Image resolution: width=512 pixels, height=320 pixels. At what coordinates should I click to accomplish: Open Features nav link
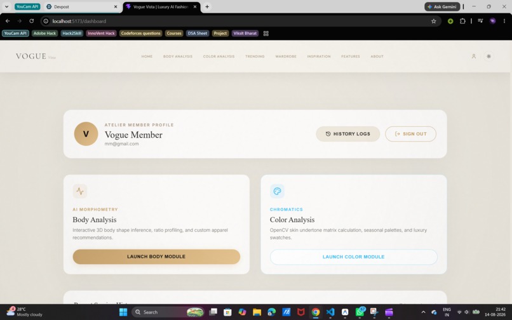pyautogui.click(x=351, y=57)
